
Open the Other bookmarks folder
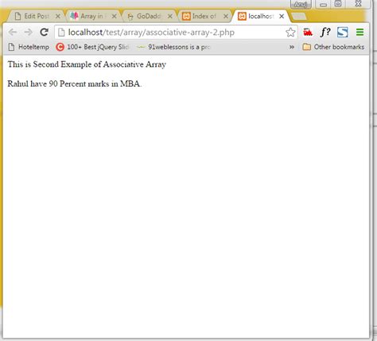(333, 47)
